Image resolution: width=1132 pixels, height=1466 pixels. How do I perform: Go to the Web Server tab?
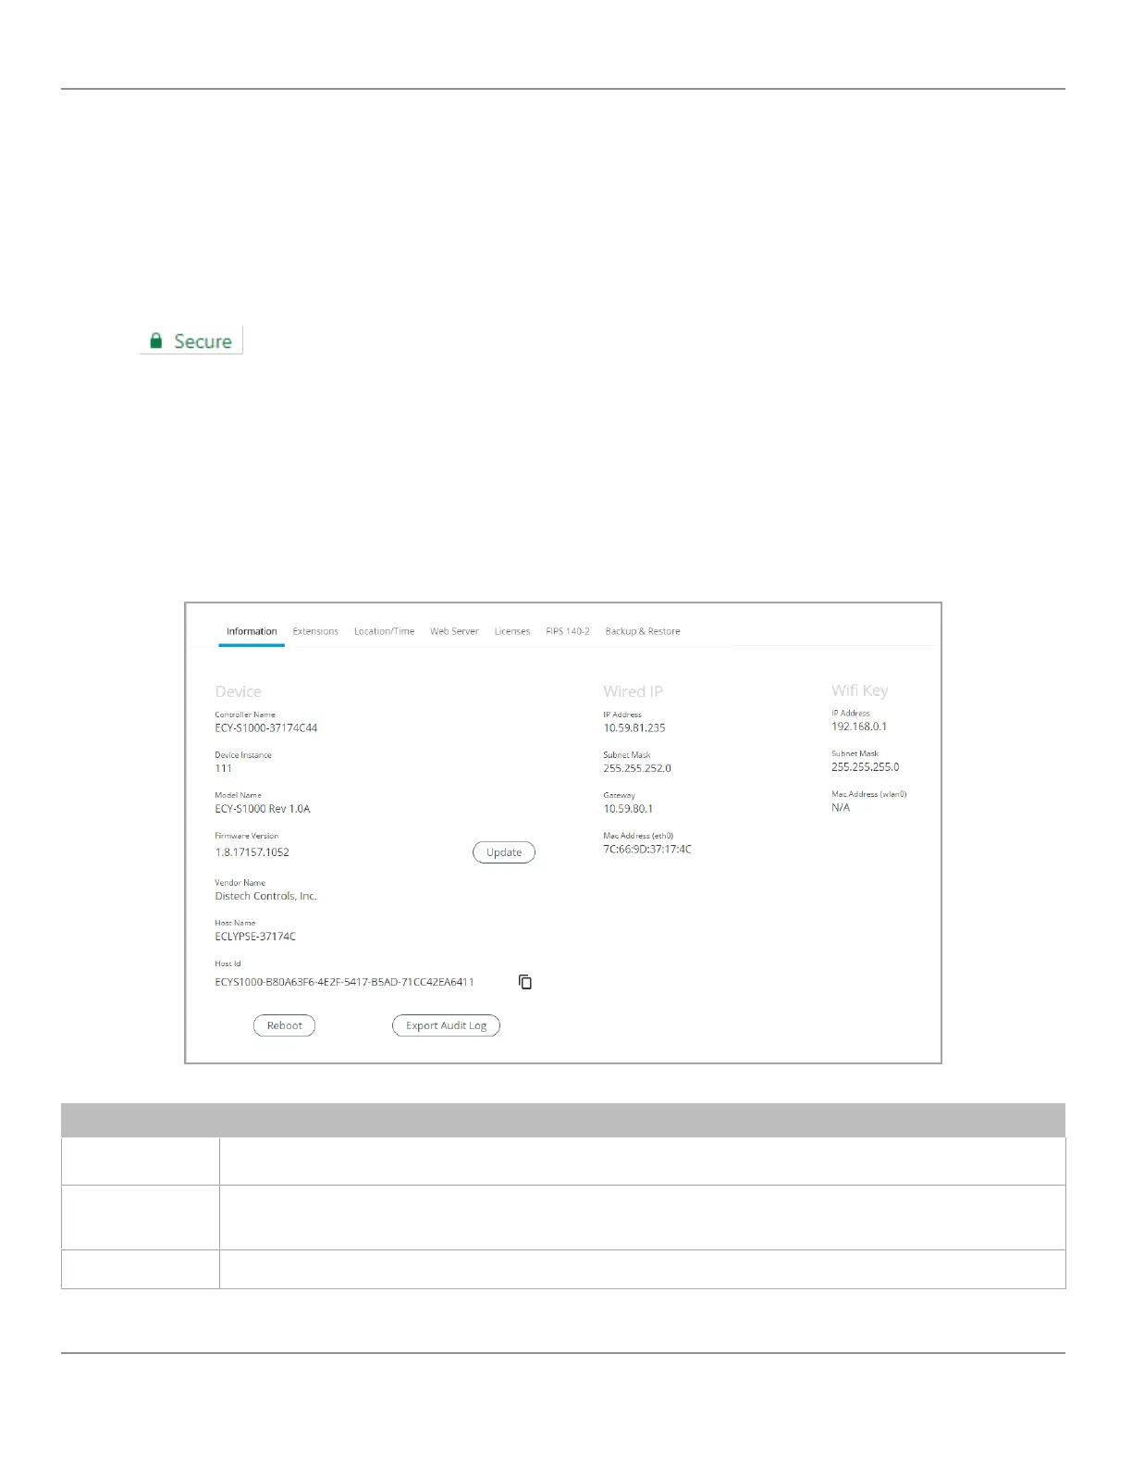coord(454,631)
